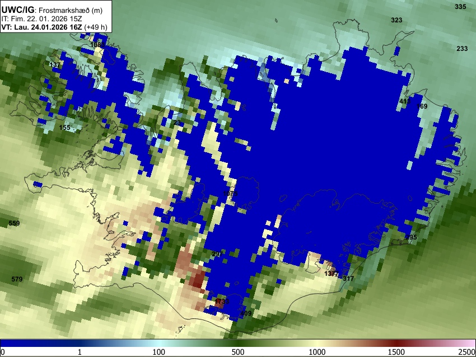Click the map value 317
This screenshot has height=357, width=476.
click(348, 279)
